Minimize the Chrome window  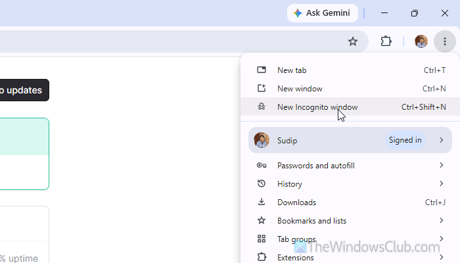point(384,13)
